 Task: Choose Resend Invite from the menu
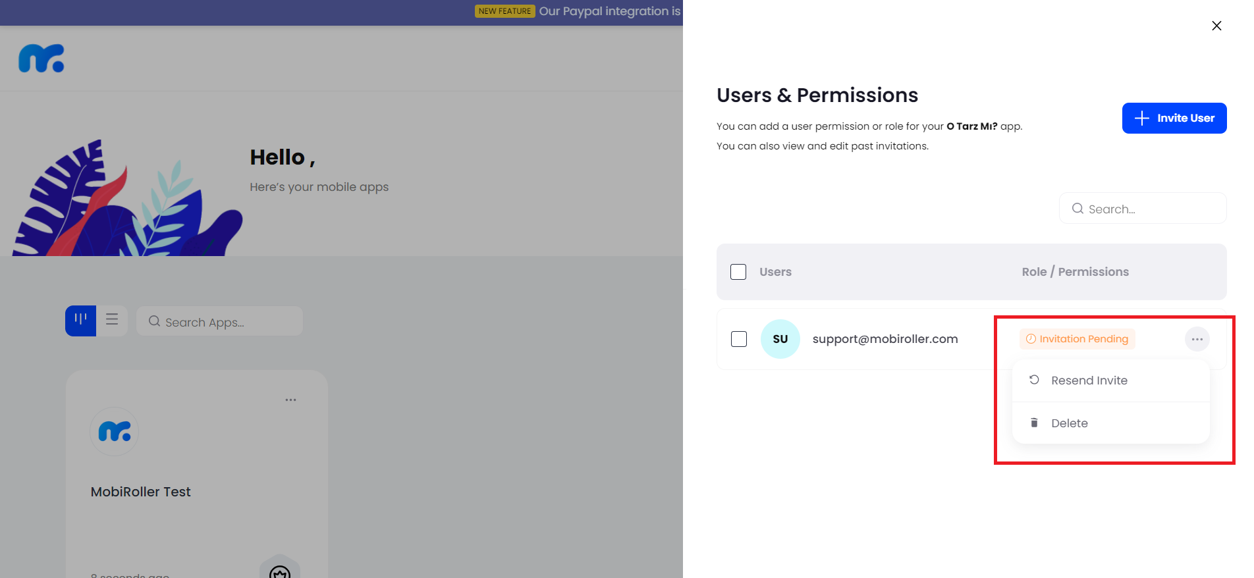pos(1111,381)
